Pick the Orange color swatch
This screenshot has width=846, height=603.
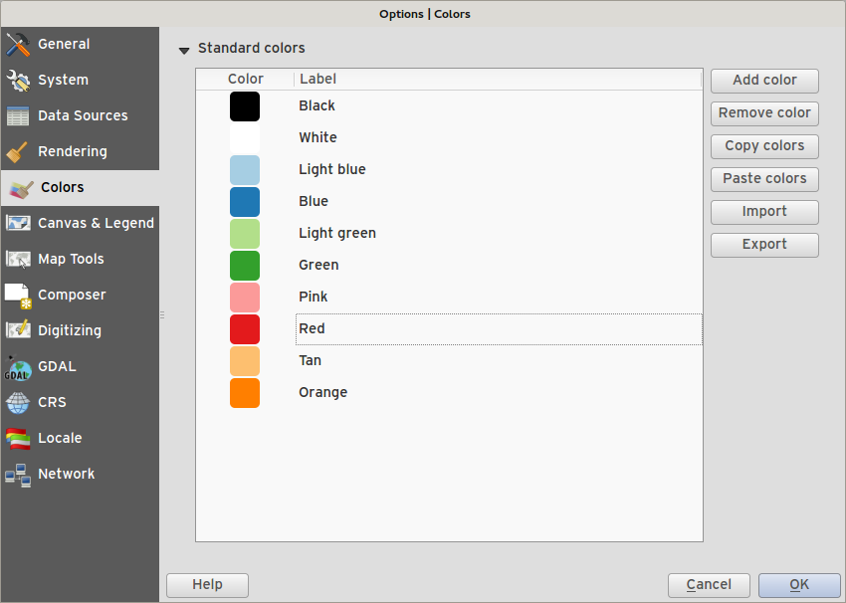[x=245, y=393]
